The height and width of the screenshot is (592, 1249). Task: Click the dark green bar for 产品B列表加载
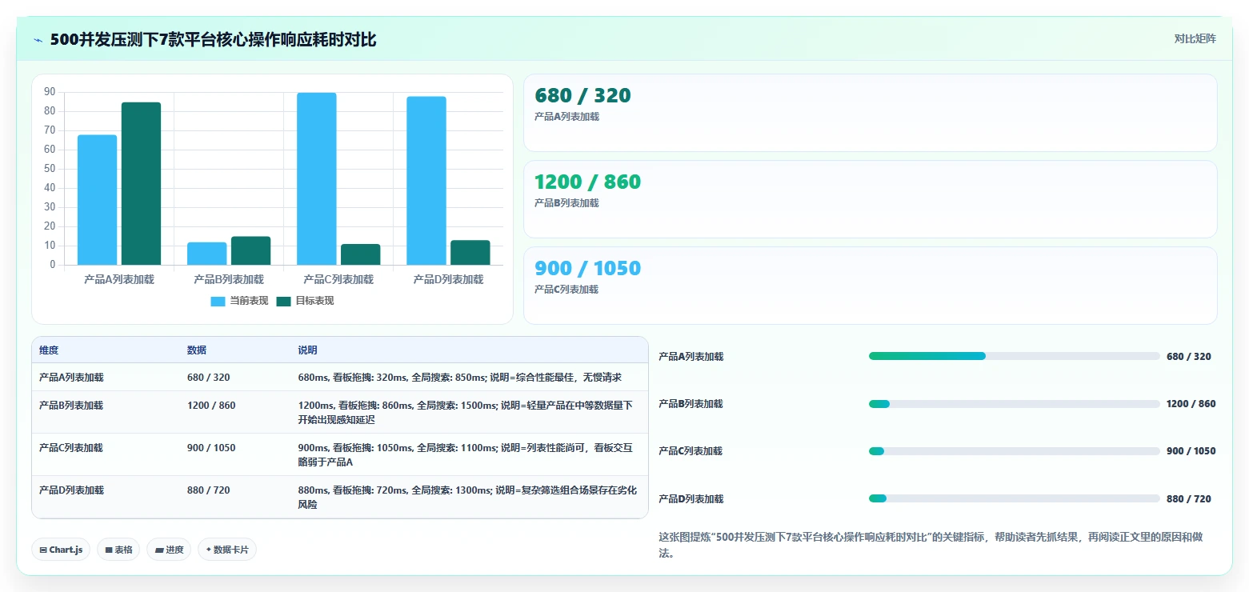point(250,250)
